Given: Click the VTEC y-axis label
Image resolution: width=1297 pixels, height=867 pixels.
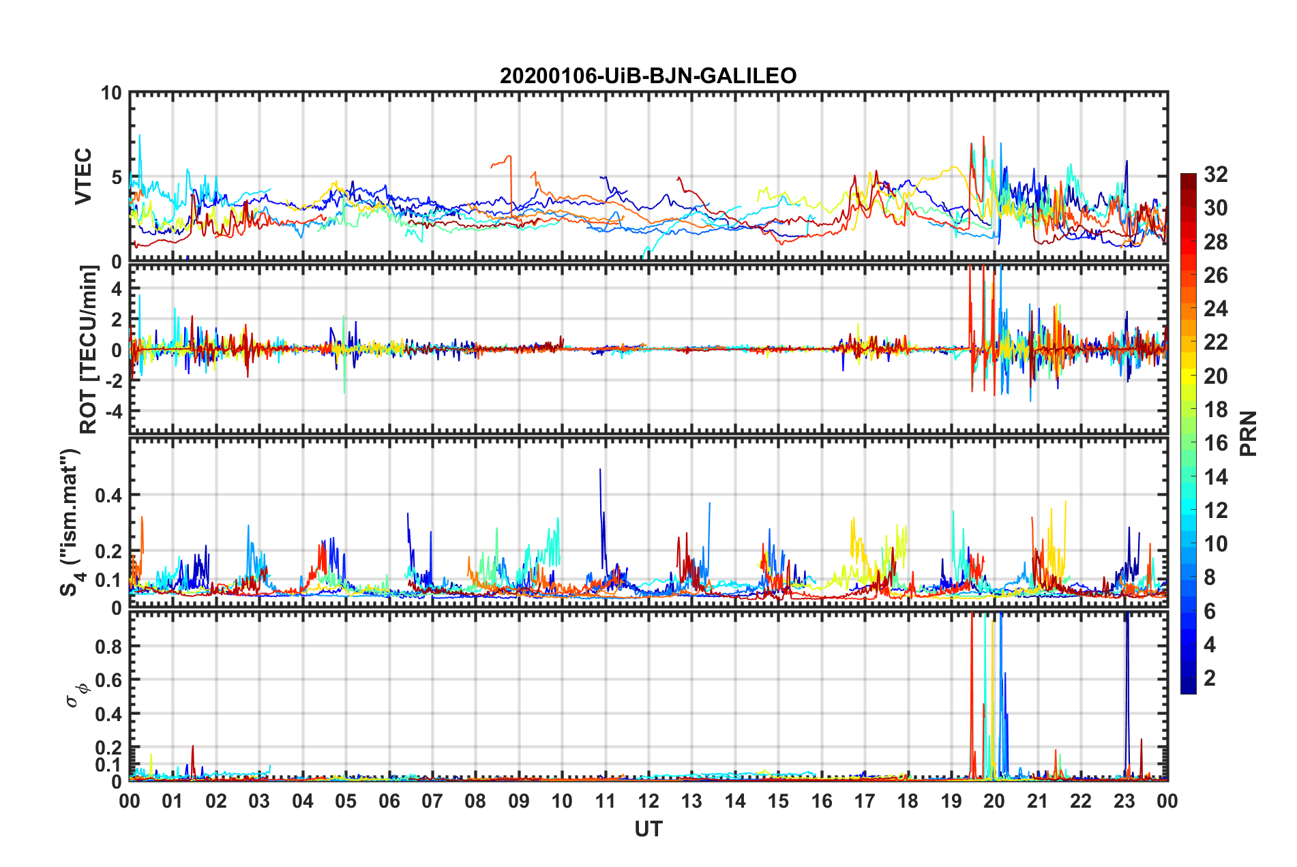Looking at the screenshot, I should pos(83,177).
